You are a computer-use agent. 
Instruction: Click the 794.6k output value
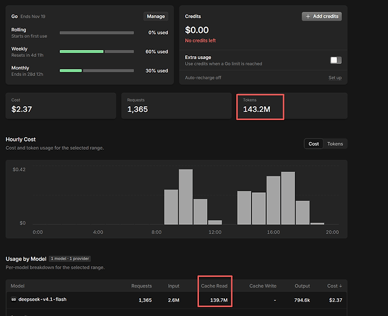click(x=302, y=300)
